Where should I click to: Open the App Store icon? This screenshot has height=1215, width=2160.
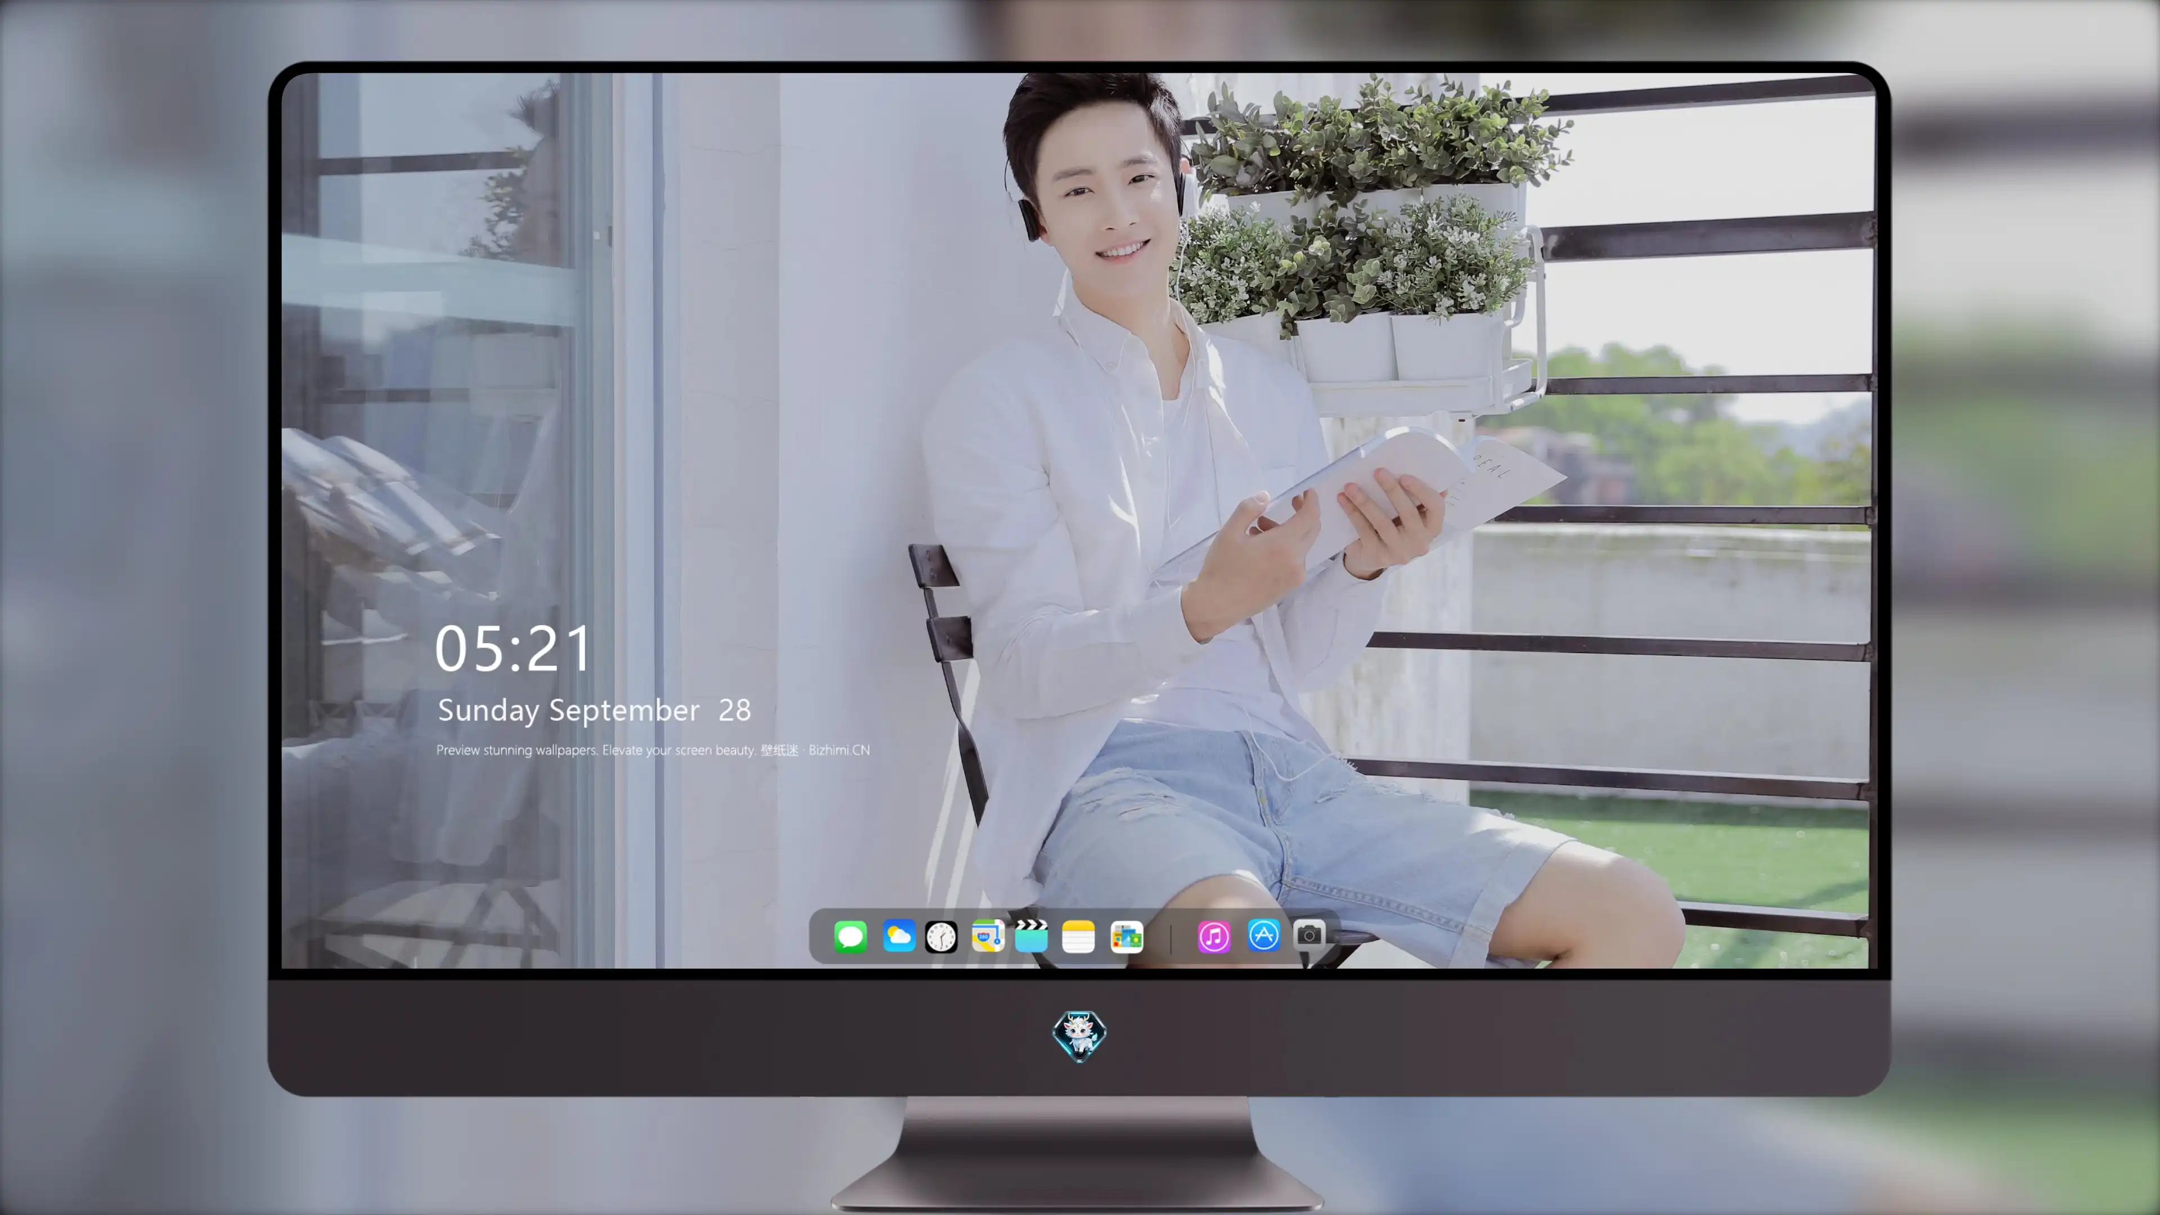[x=1263, y=935]
